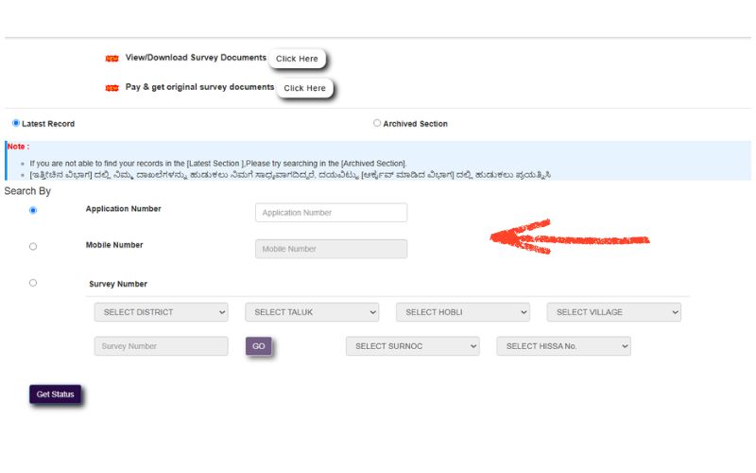Choose search by Mobile Number radio
Image resolution: width=756 pixels, height=473 pixels.
[33, 247]
